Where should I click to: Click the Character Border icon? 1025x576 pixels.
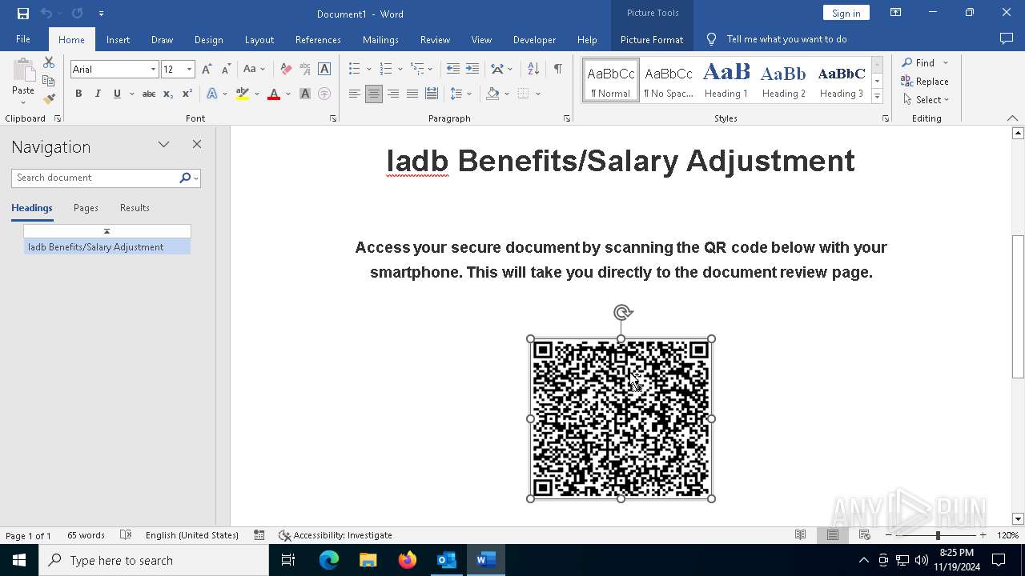(324, 70)
